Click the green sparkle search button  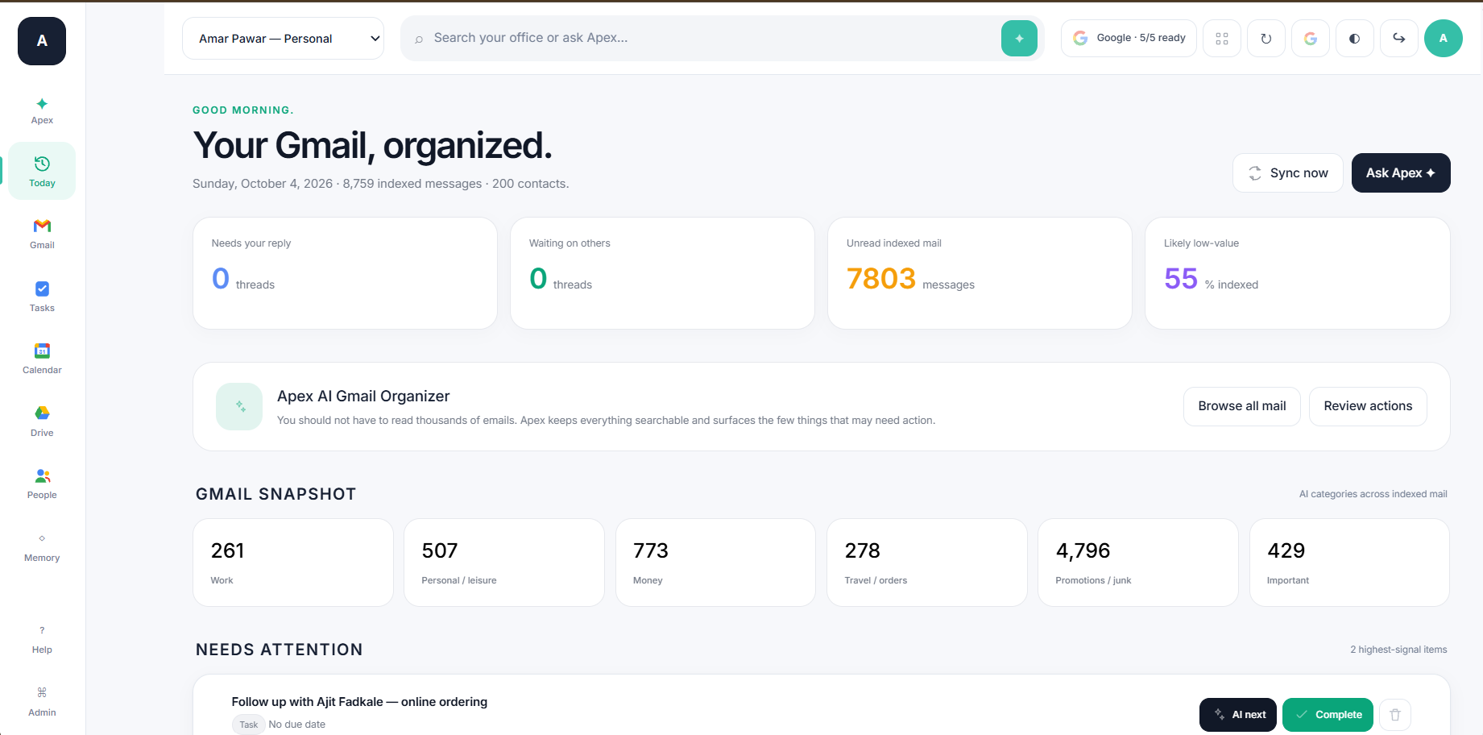(1019, 39)
